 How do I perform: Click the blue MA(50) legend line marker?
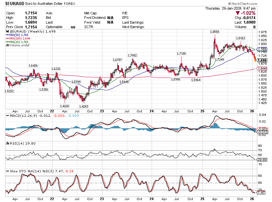[7, 35]
